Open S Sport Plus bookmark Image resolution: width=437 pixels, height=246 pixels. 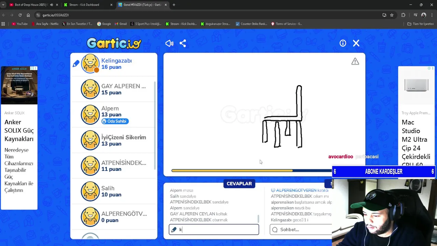(146, 24)
